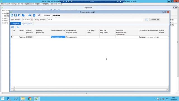Click the refresh icon beside Показать button
179x101 pixels.
(x=147, y=19)
